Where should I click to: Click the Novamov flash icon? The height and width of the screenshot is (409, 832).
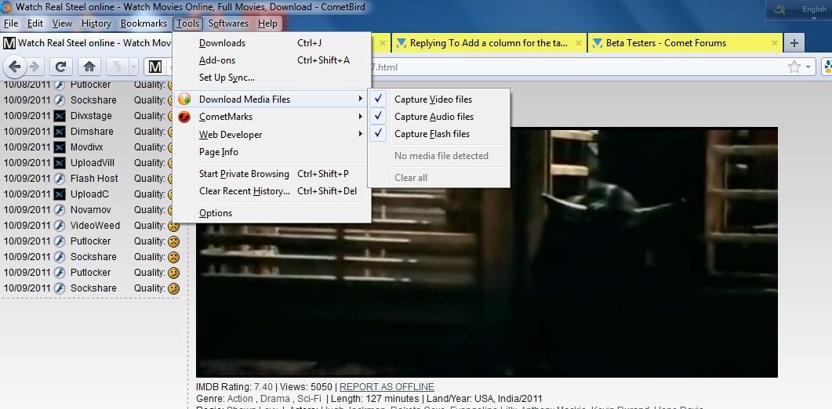click(60, 209)
